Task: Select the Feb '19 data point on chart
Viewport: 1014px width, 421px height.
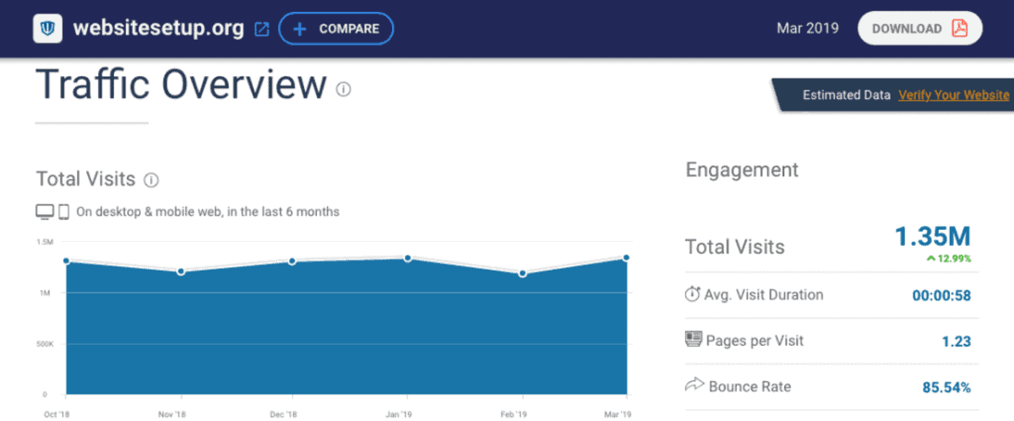Action: coord(523,273)
